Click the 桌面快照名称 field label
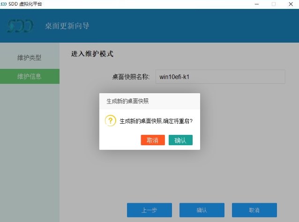 pyautogui.click(x=131, y=77)
